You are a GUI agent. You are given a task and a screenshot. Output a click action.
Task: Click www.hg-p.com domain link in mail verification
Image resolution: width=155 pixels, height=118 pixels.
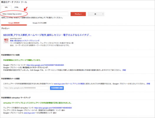(59, 84)
